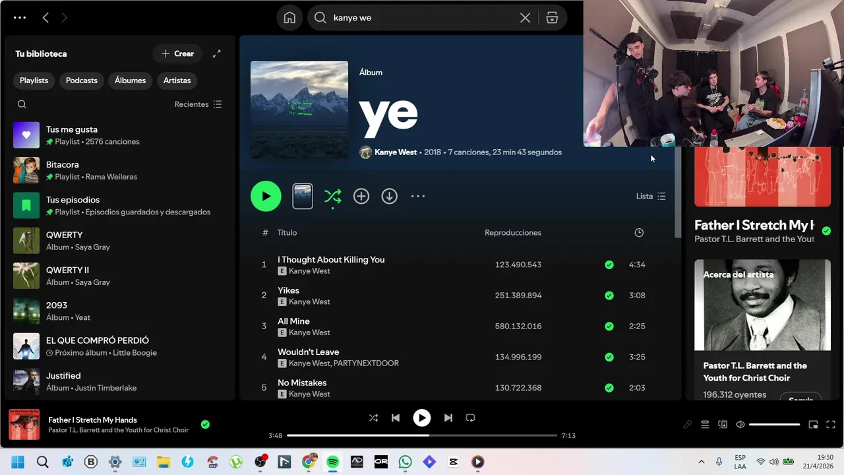The height and width of the screenshot is (475, 844).
Task: Clear the search field with the X icon
Action: (525, 18)
